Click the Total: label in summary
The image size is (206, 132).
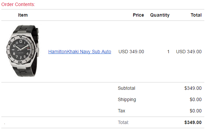click(x=123, y=122)
